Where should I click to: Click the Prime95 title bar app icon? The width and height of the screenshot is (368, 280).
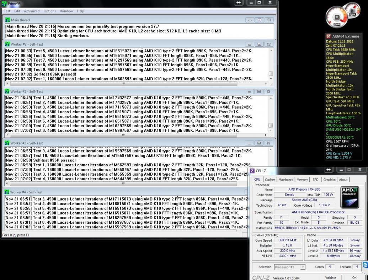[4, 4]
